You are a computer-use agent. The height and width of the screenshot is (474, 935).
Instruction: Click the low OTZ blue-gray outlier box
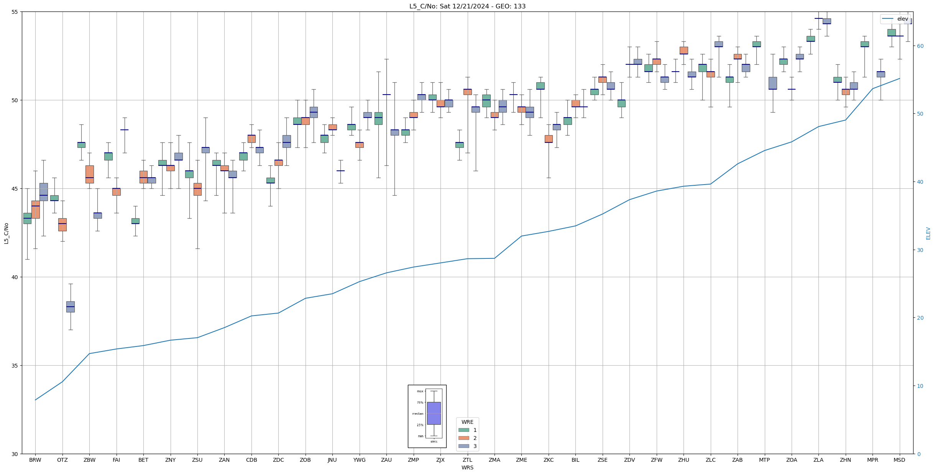[71, 307]
